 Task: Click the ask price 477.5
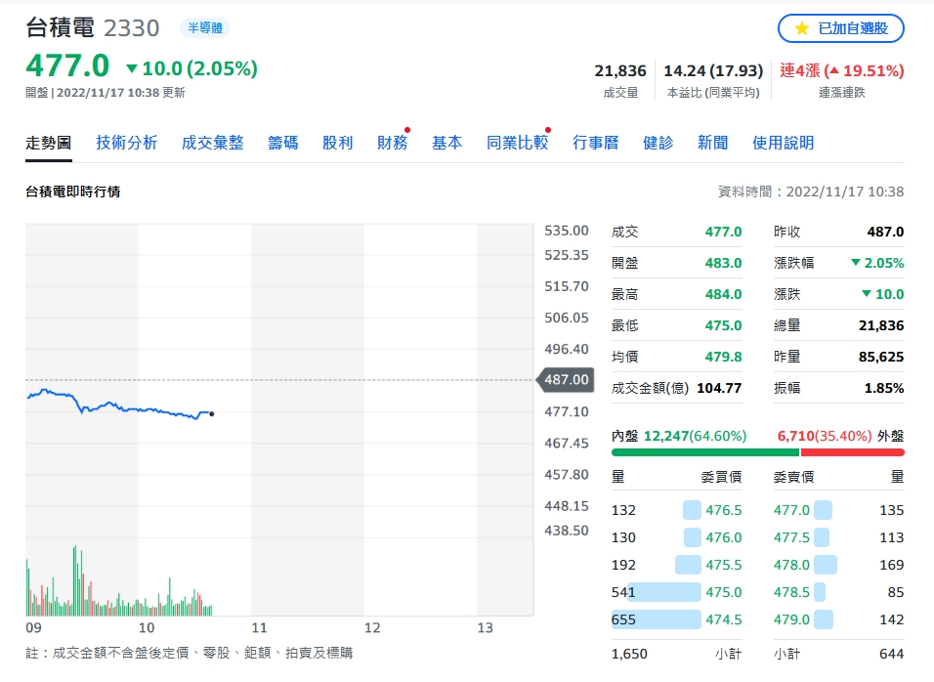(x=791, y=537)
